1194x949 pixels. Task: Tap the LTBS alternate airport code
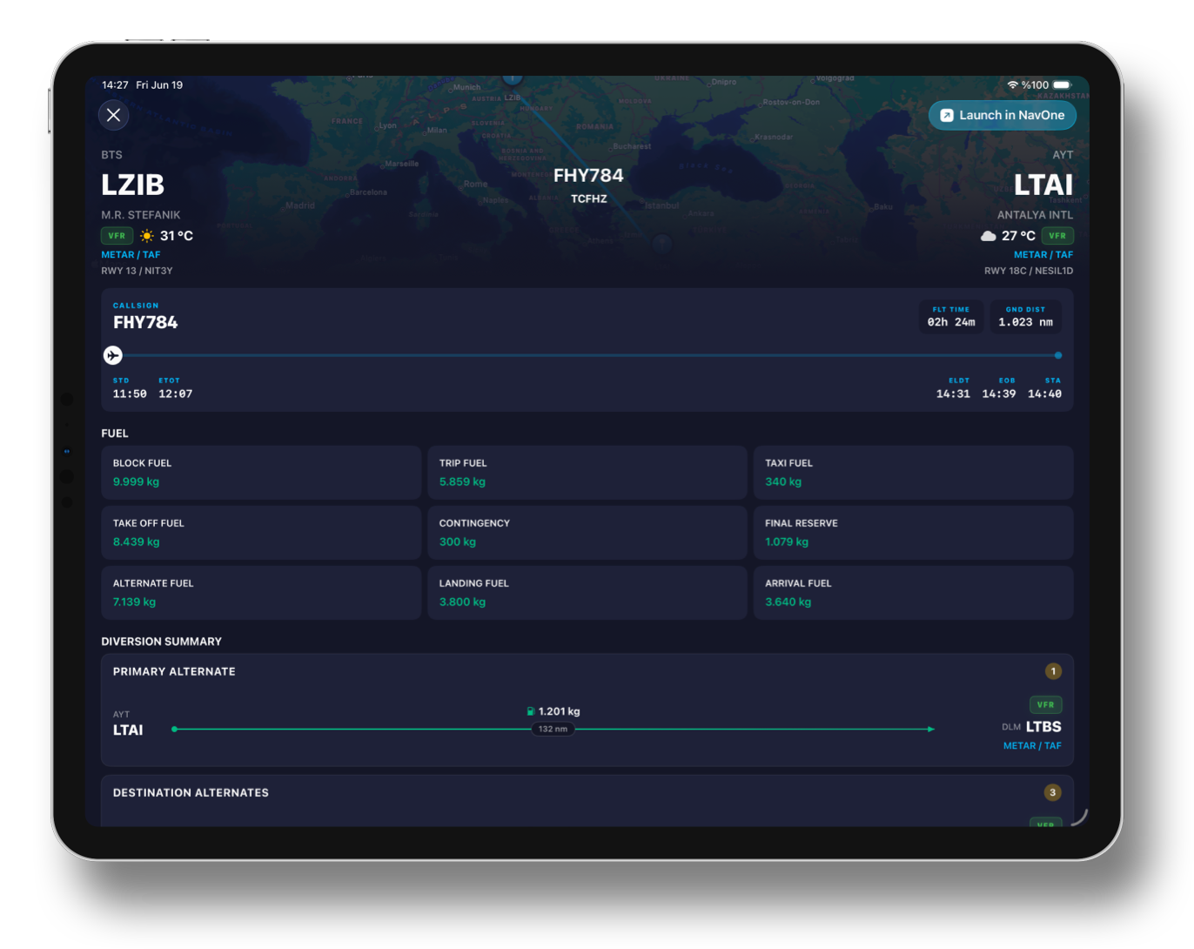(1043, 727)
